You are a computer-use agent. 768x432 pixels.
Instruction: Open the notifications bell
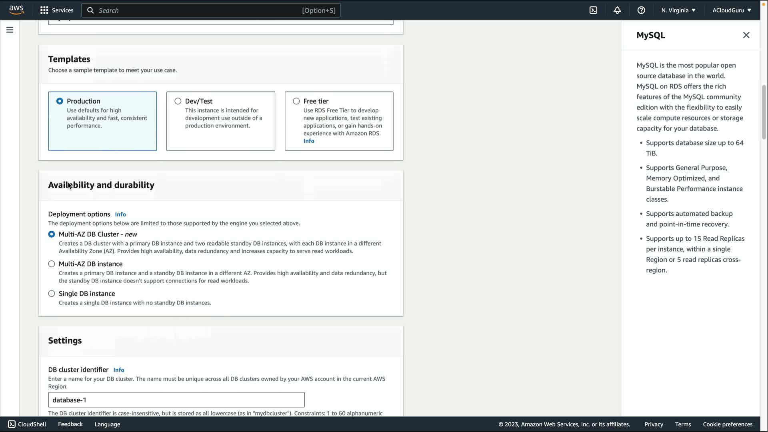[x=617, y=10]
